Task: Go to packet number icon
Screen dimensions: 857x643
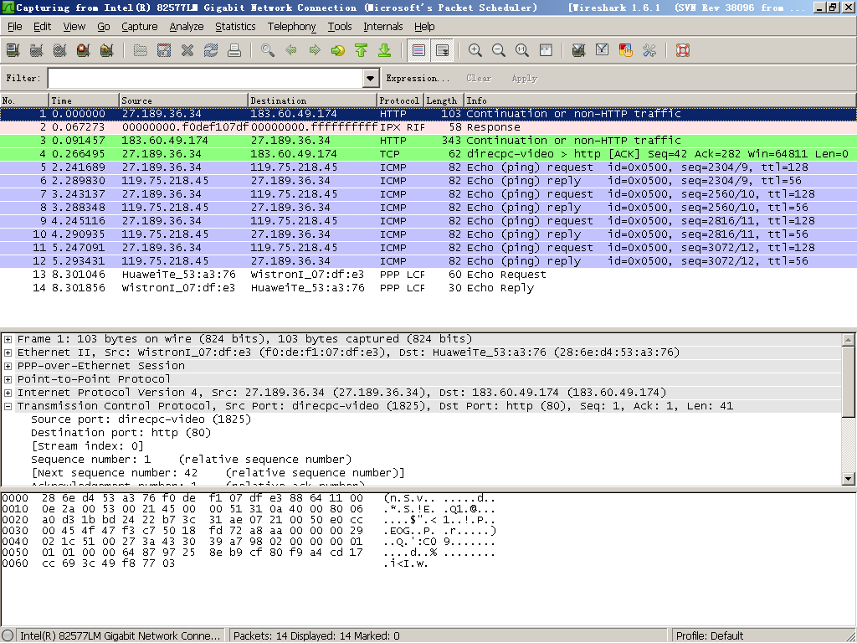Action: 338,51
